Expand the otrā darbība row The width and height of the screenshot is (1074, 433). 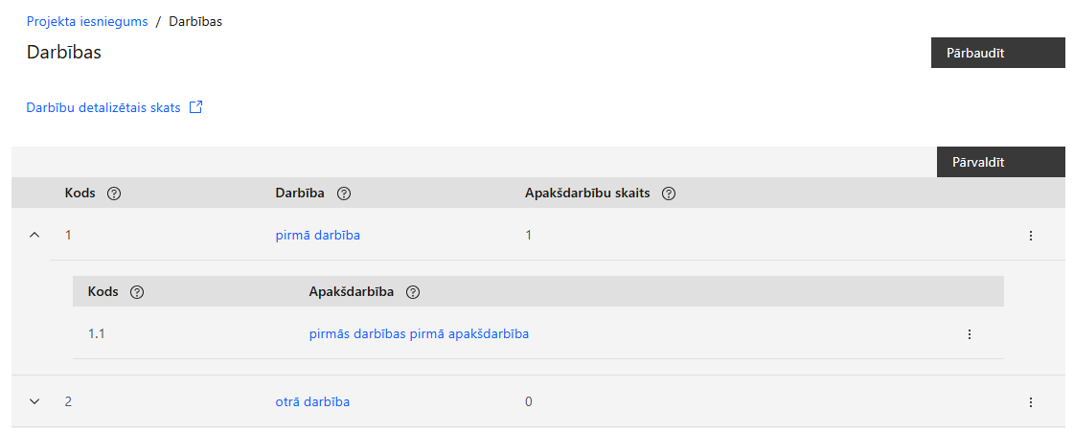point(34,401)
